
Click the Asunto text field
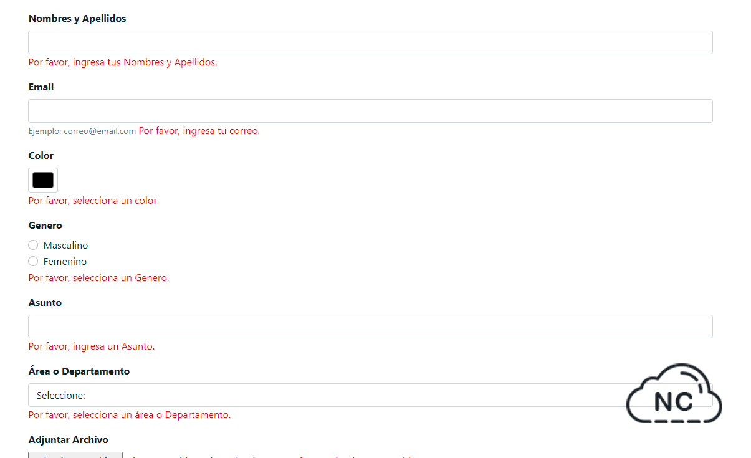point(370,326)
